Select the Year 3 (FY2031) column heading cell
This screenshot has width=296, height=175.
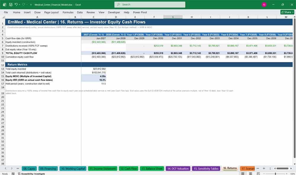173,35
